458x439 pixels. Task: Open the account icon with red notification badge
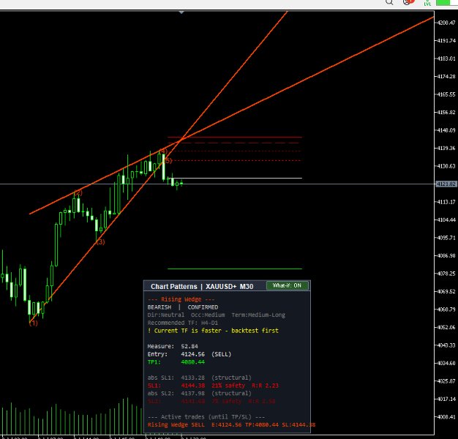[x=408, y=2]
